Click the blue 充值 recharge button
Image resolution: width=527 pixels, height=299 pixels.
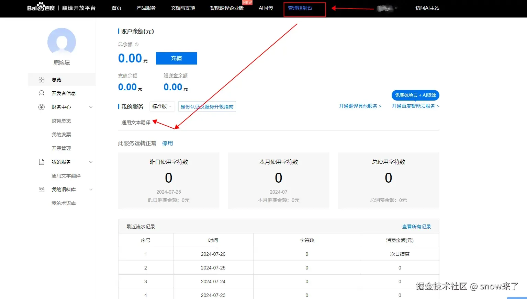click(177, 58)
